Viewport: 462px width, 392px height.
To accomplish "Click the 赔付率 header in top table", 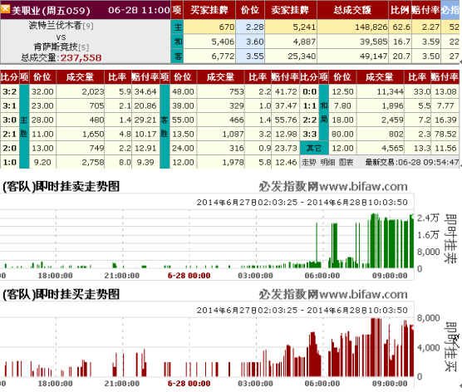I will (425, 10).
